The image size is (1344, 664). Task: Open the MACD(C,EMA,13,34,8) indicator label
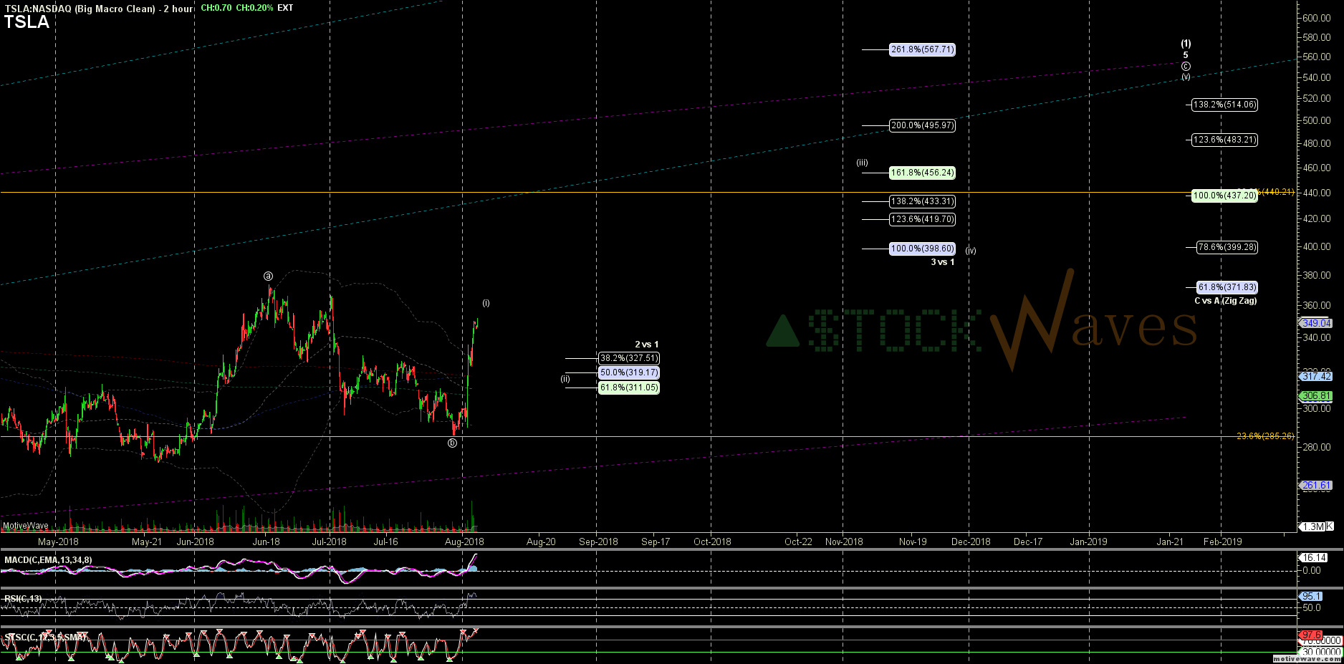click(48, 559)
